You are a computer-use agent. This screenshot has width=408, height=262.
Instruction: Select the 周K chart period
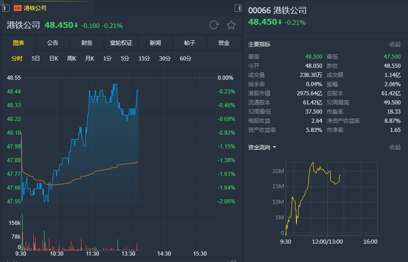pos(72,59)
